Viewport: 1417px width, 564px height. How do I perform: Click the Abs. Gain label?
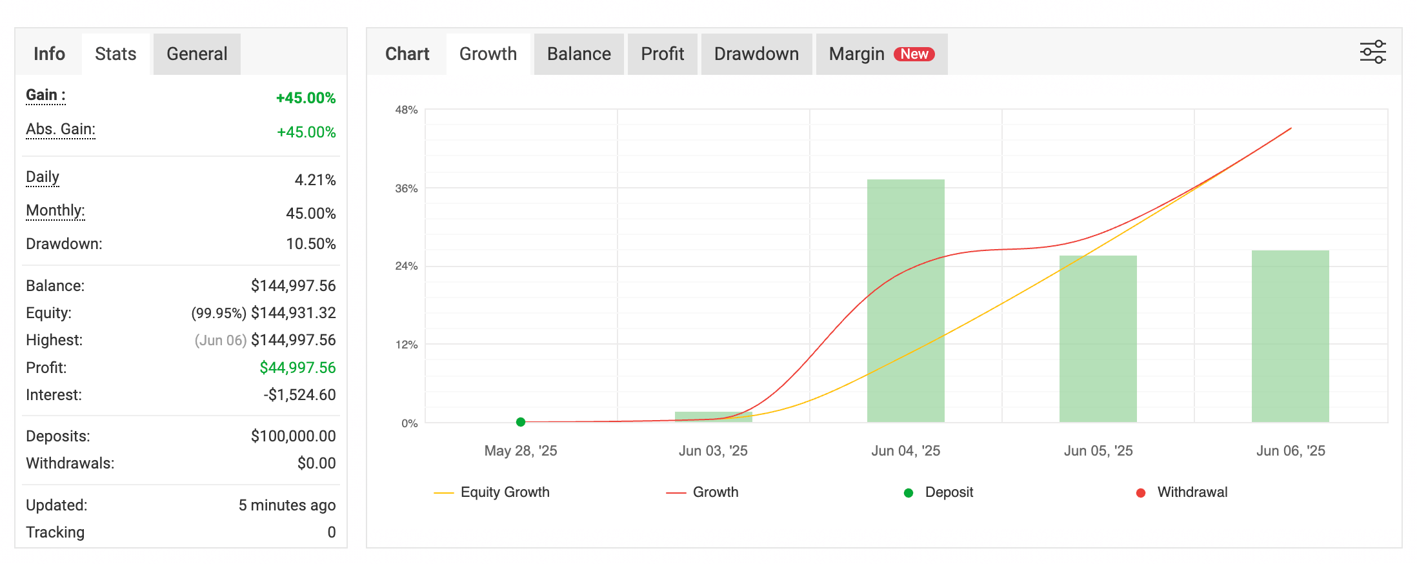click(61, 130)
